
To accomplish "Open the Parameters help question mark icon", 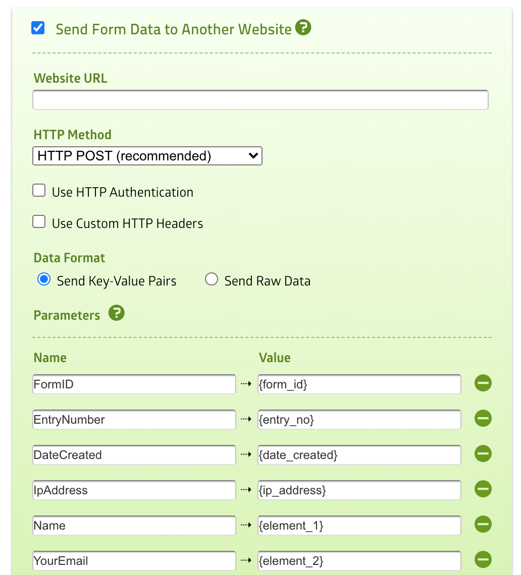I will click(116, 313).
